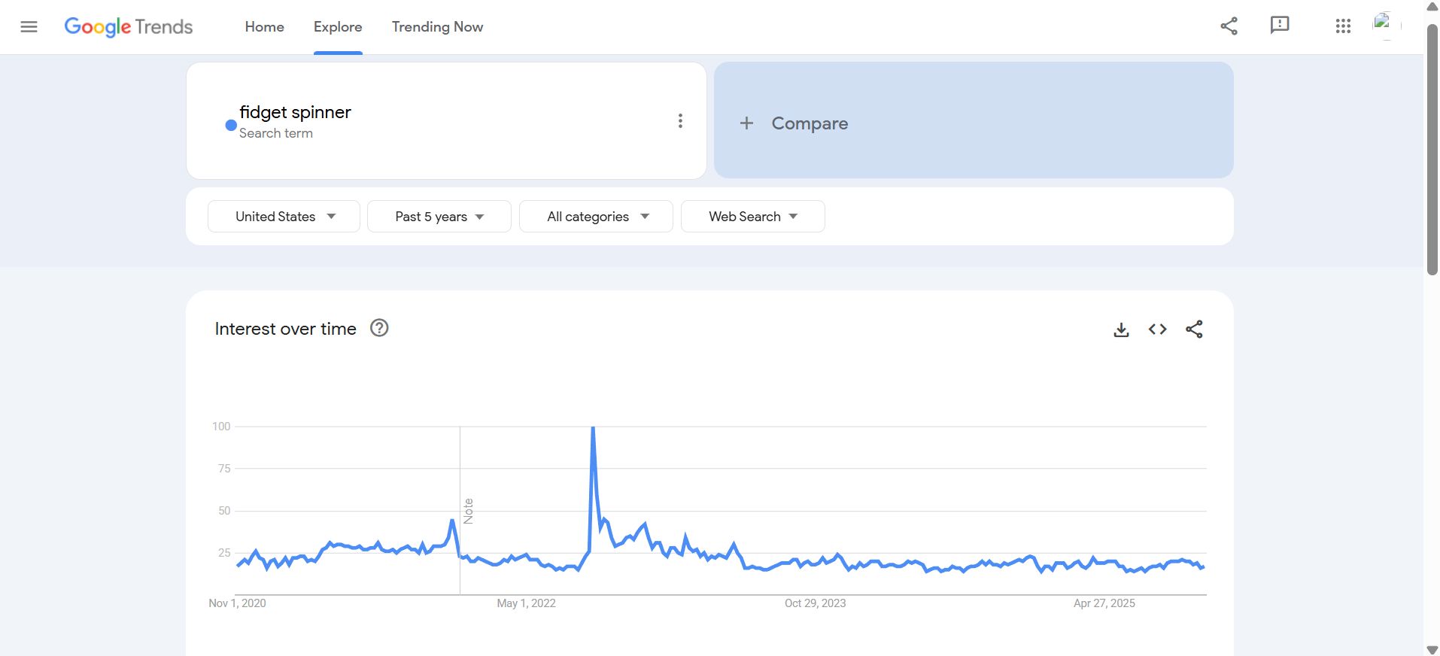Open the Past 5 years dropdown
Screen dimensions: 1440x656
tap(439, 217)
